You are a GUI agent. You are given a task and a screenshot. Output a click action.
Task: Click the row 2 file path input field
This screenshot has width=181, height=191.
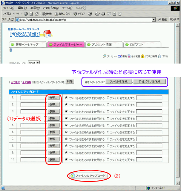click(34, 104)
